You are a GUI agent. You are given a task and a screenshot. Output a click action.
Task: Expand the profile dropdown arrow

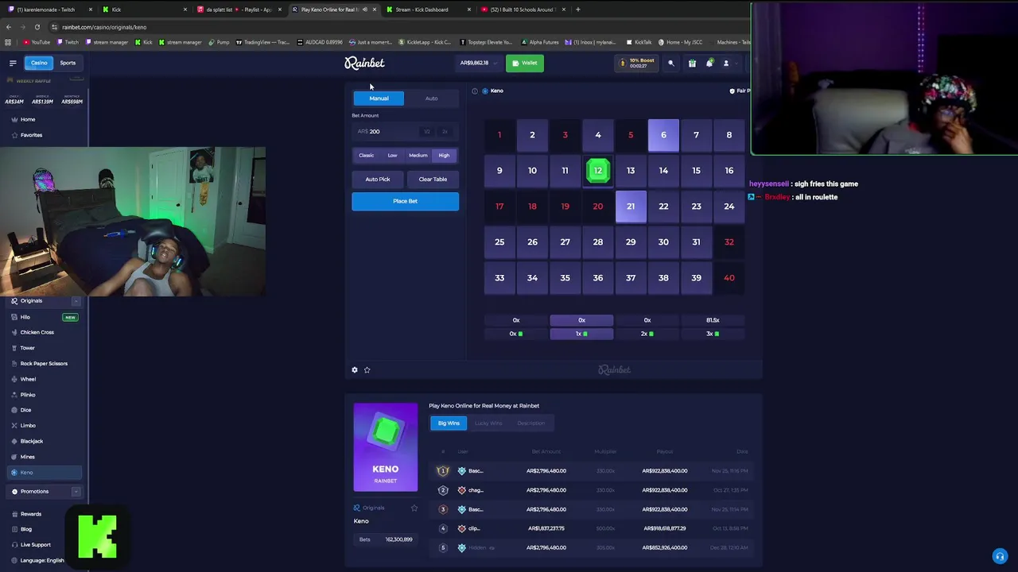pos(736,63)
